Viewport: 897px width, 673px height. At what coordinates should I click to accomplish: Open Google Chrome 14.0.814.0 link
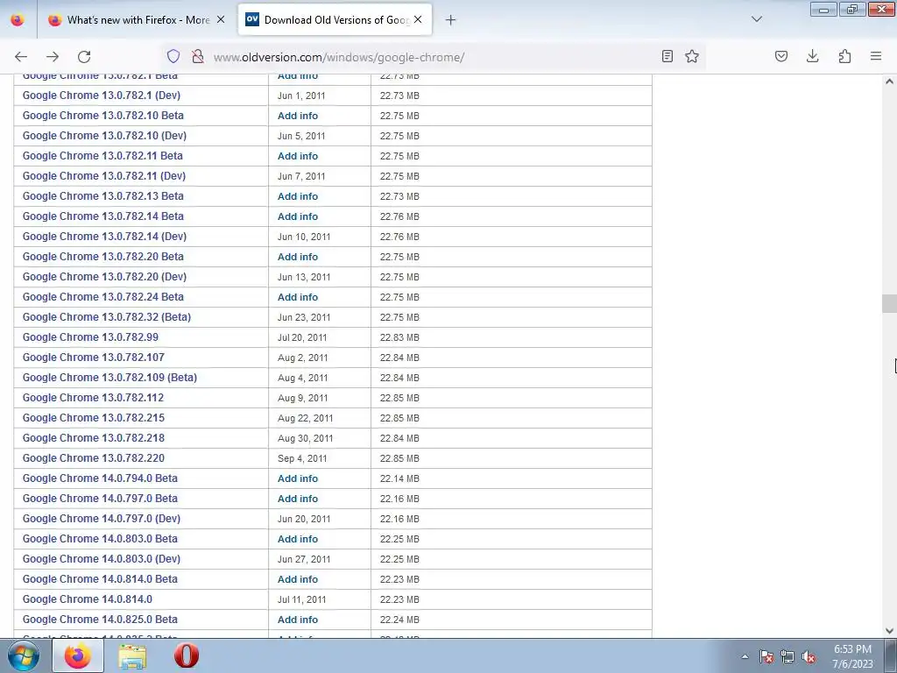click(x=88, y=599)
